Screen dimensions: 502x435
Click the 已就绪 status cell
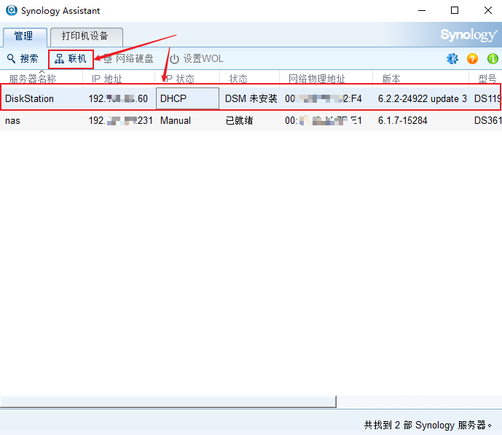[x=239, y=120]
